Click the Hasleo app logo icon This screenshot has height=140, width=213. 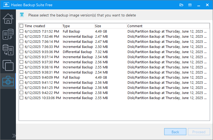(6, 5)
